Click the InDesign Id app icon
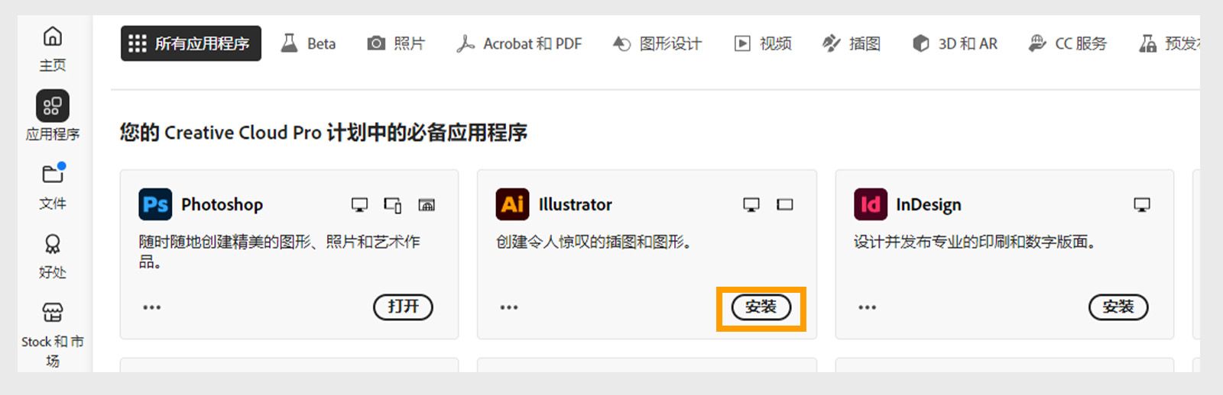Image resolution: width=1223 pixels, height=395 pixels. (x=871, y=204)
